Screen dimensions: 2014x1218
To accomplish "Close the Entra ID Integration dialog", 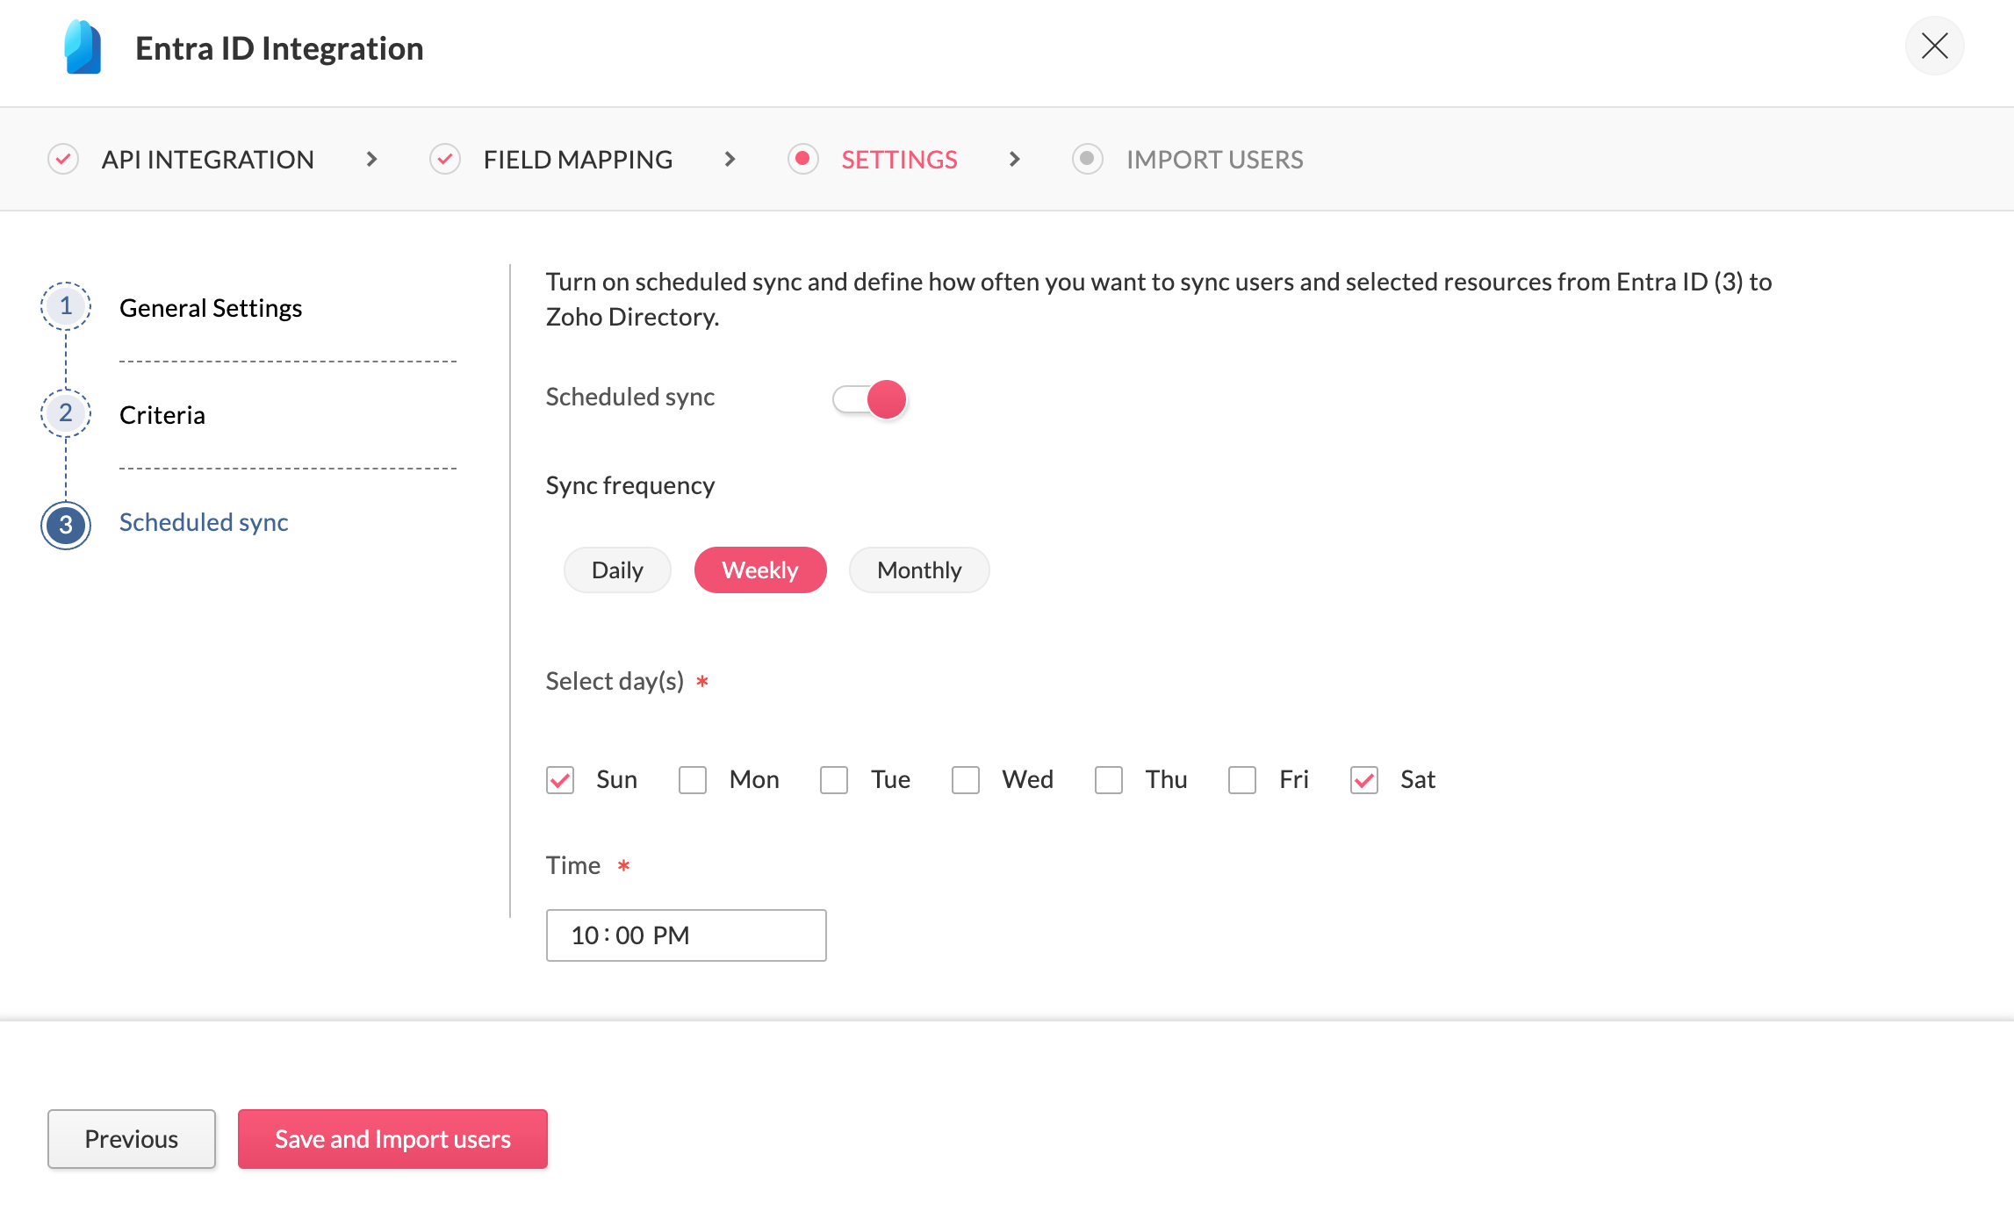I will pos(1934,46).
